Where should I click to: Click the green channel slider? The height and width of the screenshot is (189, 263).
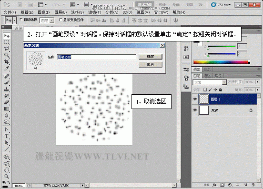222,47
